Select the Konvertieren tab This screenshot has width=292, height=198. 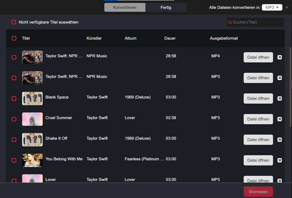[x=125, y=7]
